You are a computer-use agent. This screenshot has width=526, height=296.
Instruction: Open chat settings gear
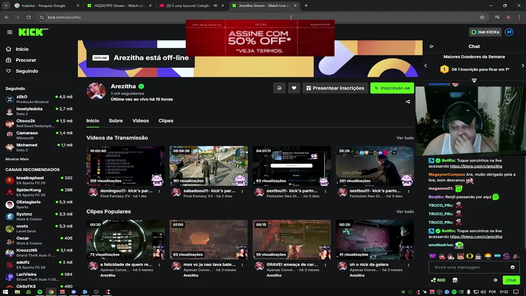pos(495,280)
